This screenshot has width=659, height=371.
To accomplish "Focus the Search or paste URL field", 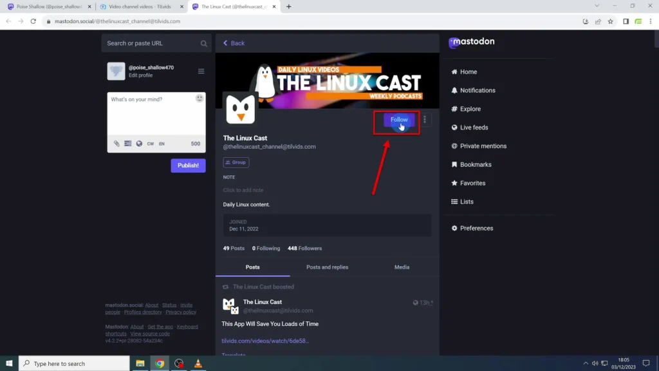I will tap(156, 43).
